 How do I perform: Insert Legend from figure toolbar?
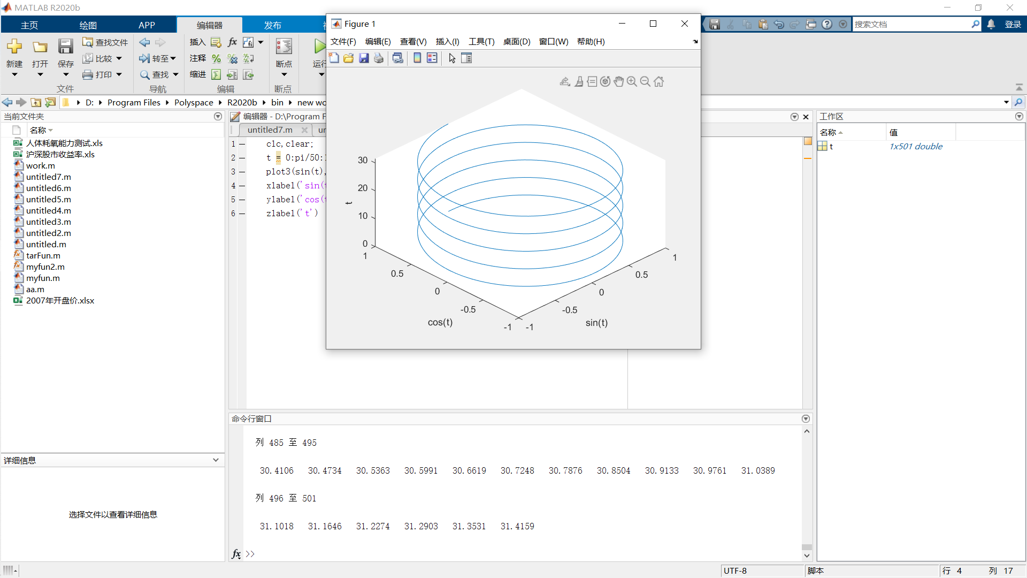[432, 58]
